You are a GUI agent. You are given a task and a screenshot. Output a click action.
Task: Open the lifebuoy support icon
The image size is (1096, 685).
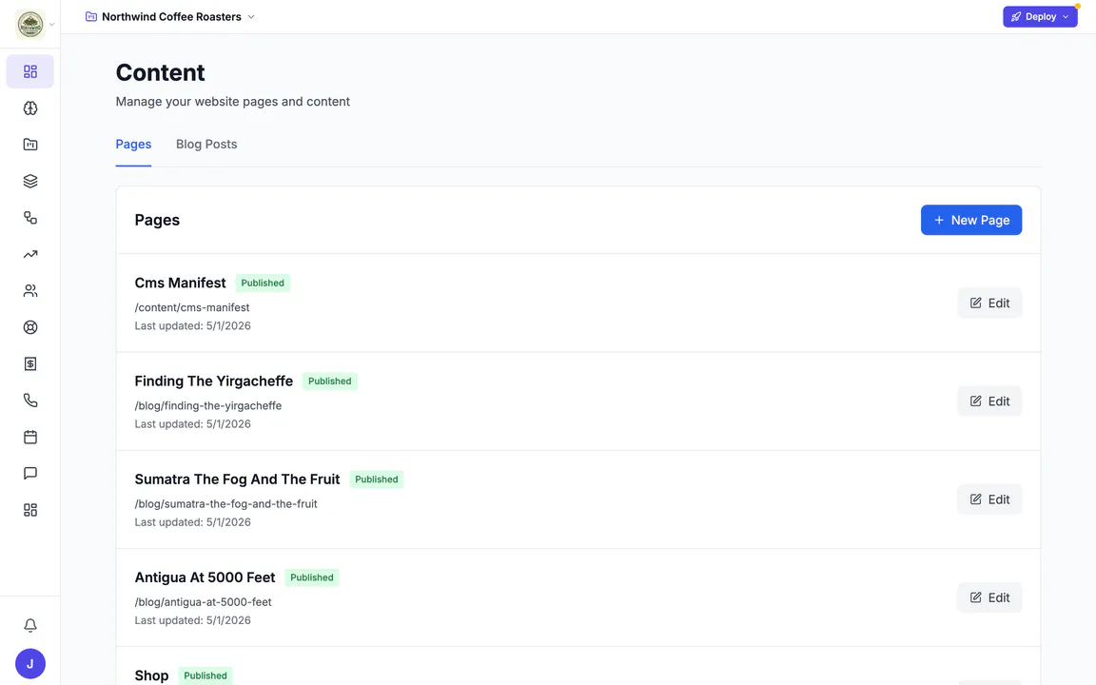pos(30,327)
